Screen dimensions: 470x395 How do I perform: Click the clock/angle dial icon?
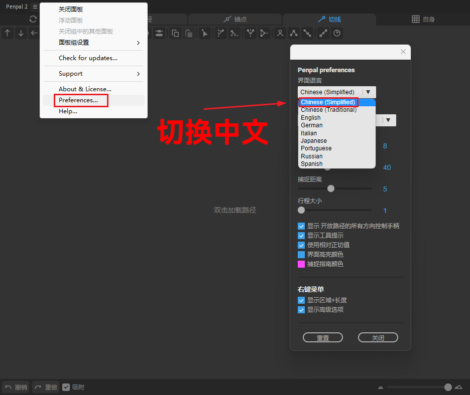(x=337, y=33)
